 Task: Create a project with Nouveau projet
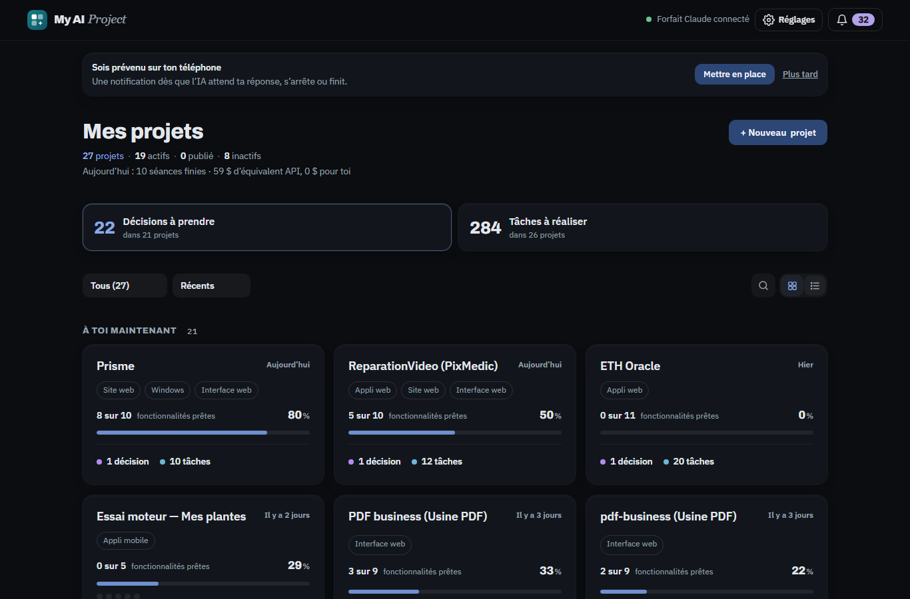coord(778,132)
